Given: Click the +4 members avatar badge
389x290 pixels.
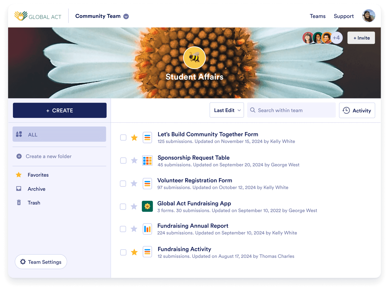Looking at the screenshot, I should coord(336,38).
